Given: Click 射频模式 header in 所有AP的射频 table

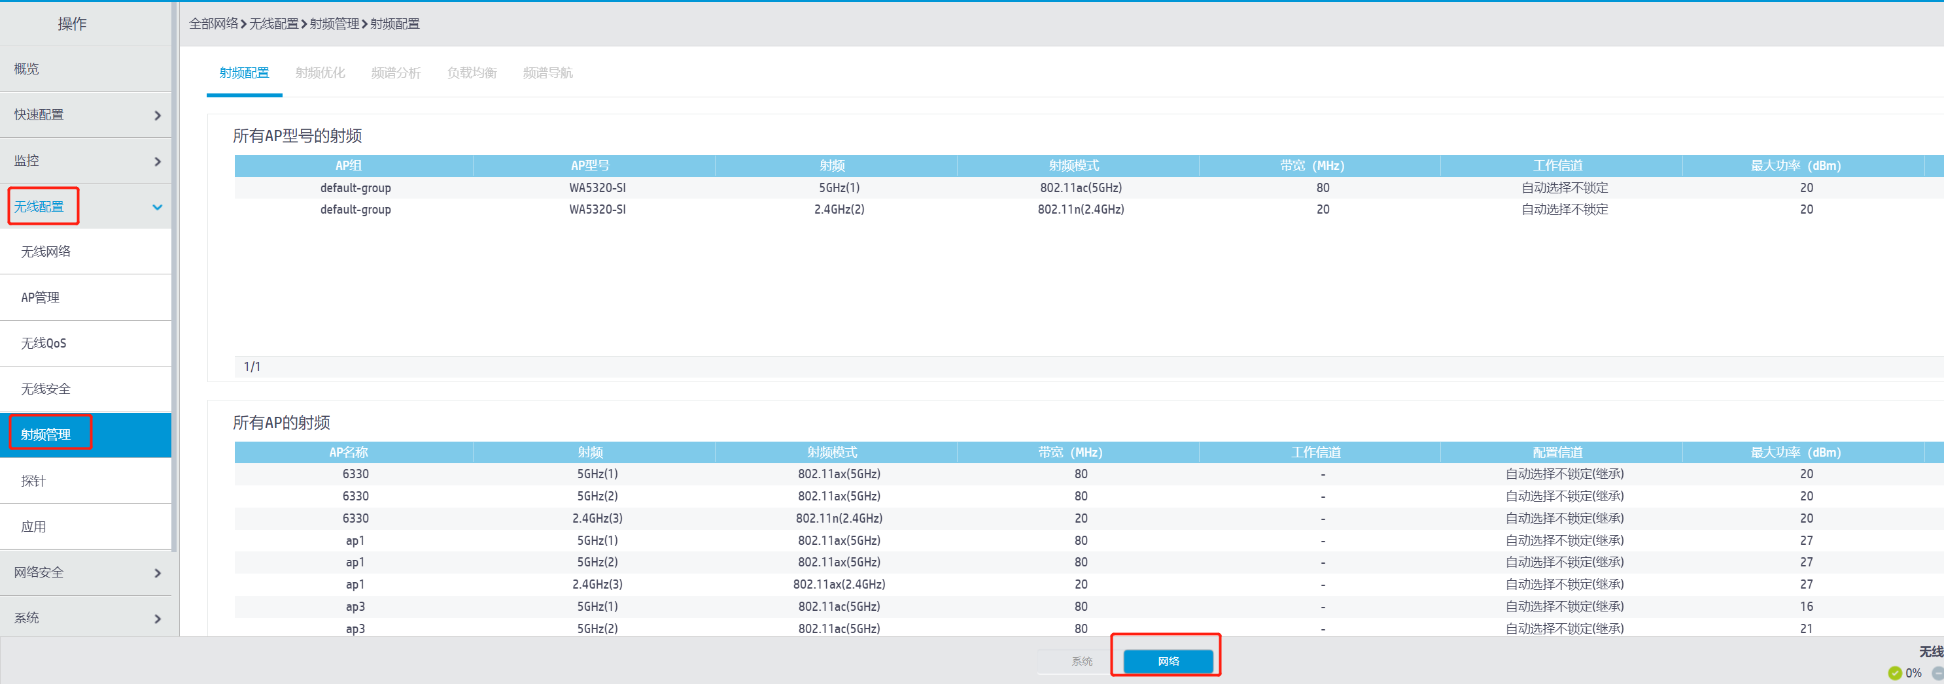Looking at the screenshot, I should click(835, 453).
